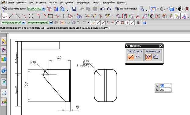Open the Internet Explorer sidebar tab

(x=4, y=82)
